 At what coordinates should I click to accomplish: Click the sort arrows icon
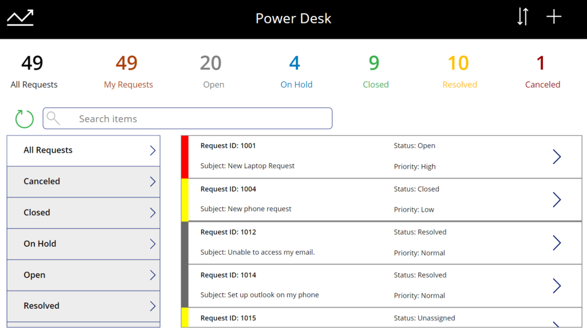coord(523,17)
